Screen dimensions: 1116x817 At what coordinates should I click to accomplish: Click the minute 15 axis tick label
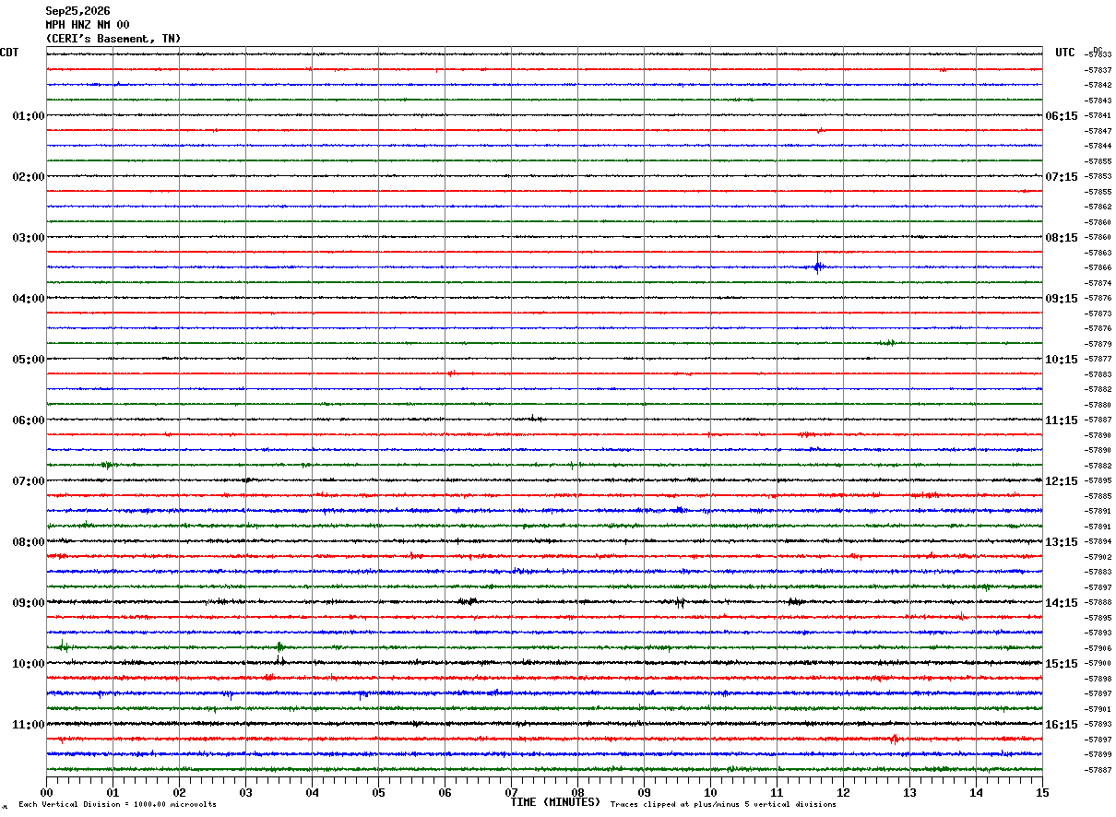coord(1042,792)
